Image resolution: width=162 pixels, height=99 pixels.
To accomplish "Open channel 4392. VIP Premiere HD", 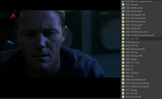I will click(136, 22).
